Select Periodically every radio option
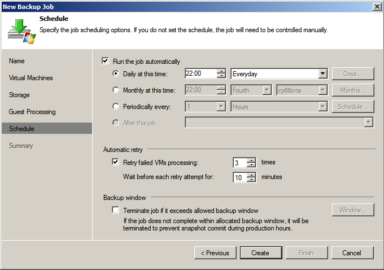 (116, 106)
